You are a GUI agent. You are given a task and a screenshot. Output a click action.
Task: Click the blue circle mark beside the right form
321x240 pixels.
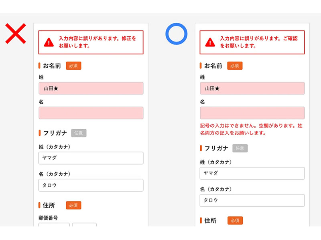click(x=177, y=34)
